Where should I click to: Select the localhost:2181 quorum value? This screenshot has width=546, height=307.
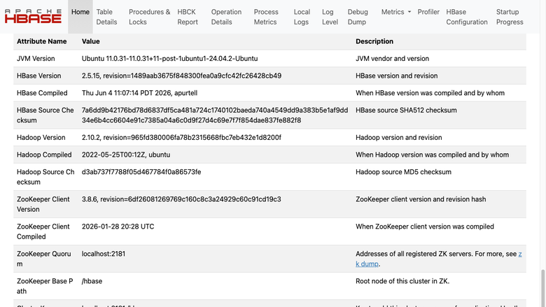104,254
